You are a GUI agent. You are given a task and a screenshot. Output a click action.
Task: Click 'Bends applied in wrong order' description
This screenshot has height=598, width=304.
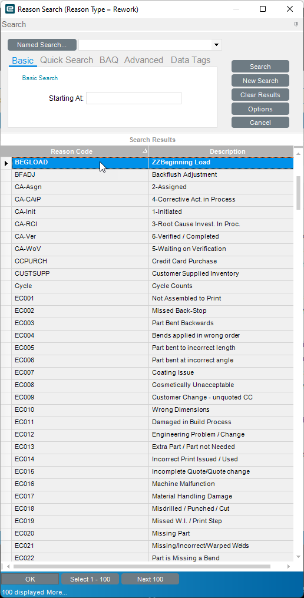pos(196,336)
